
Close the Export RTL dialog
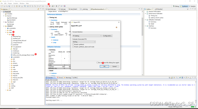[x=119, y=22]
